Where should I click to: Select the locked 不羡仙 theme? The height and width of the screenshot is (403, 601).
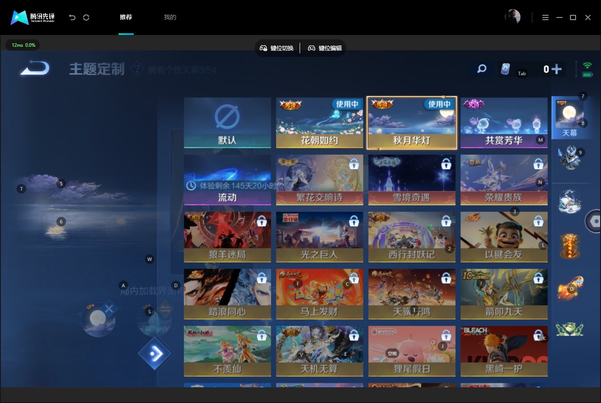(227, 351)
